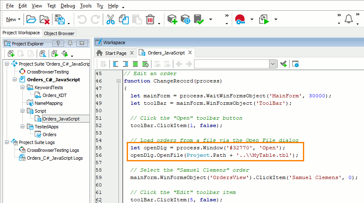This screenshot has width=364, height=203.
Task: Click the editor settings gear icon
Action: click(295, 64)
